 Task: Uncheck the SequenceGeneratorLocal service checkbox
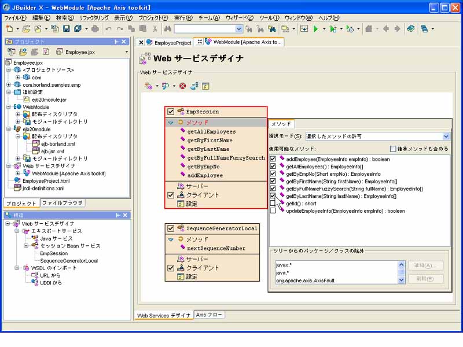(171, 228)
